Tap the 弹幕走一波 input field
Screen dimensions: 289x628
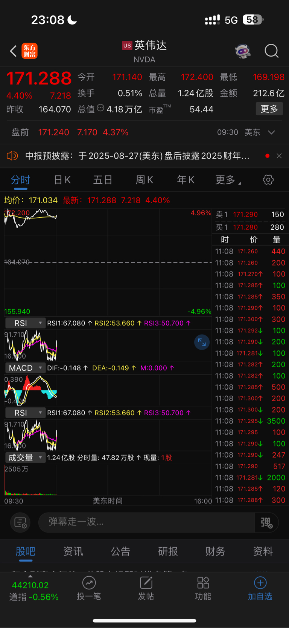tap(147, 522)
